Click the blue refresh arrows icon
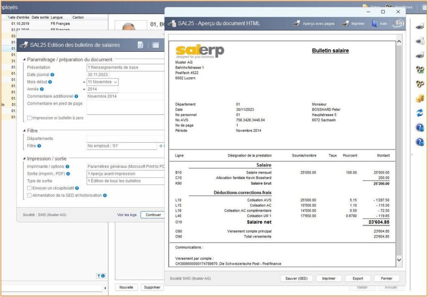The image size is (428, 297). (420, 113)
